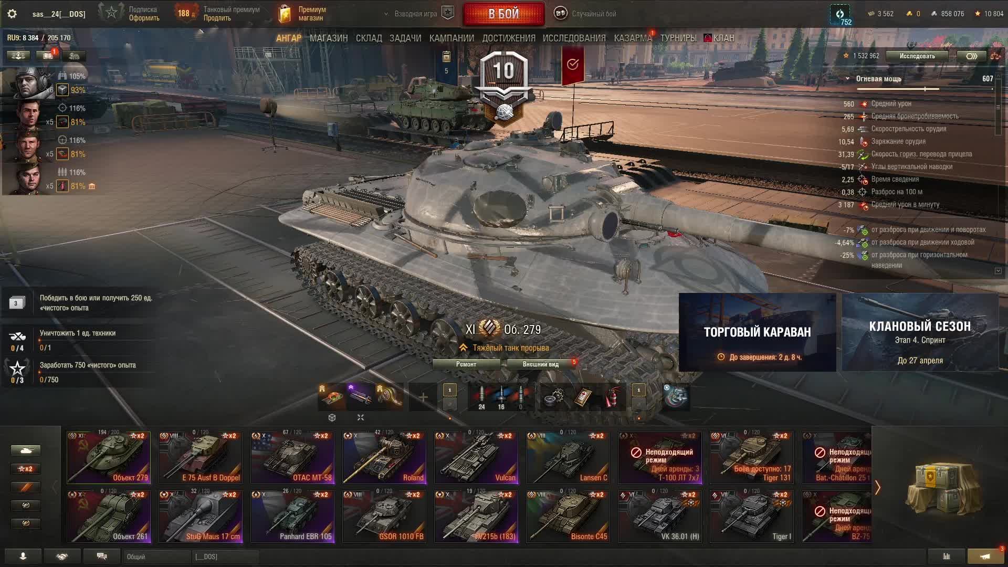The image size is (1008, 567).
Task: Collapse the Огневая мощь parameters section
Action: pos(847,79)
